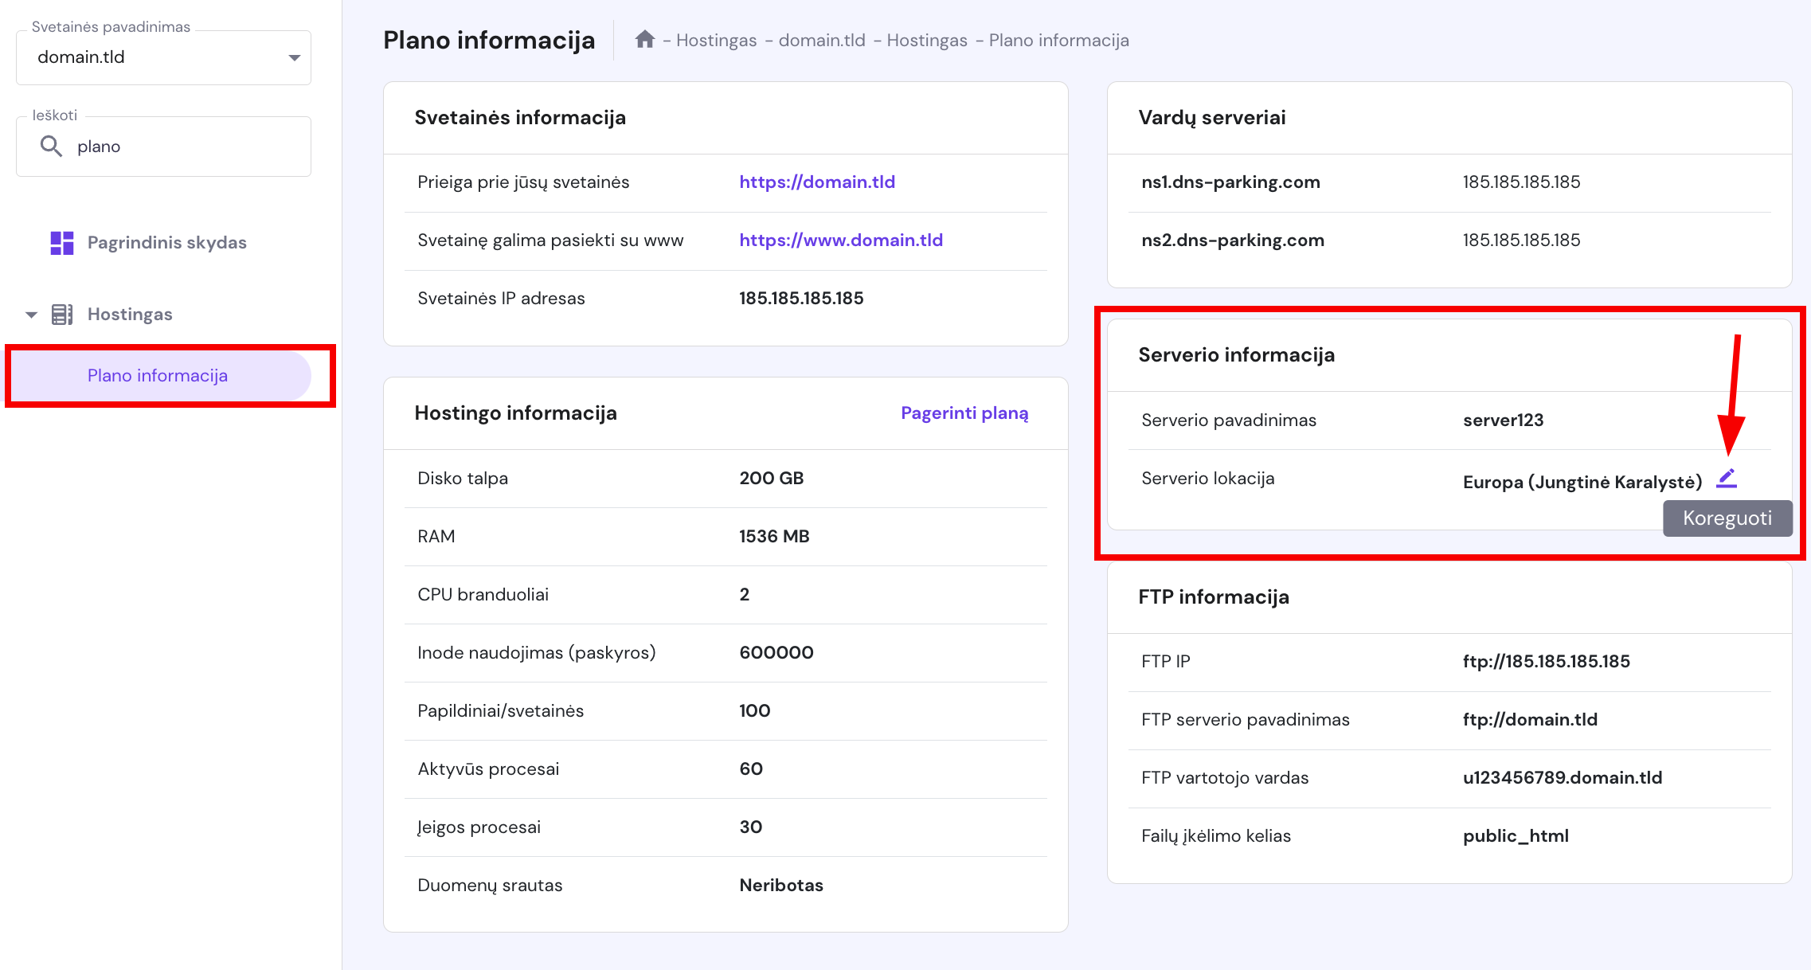Click the Pagerinti planą upgrade link

(964, 413)
